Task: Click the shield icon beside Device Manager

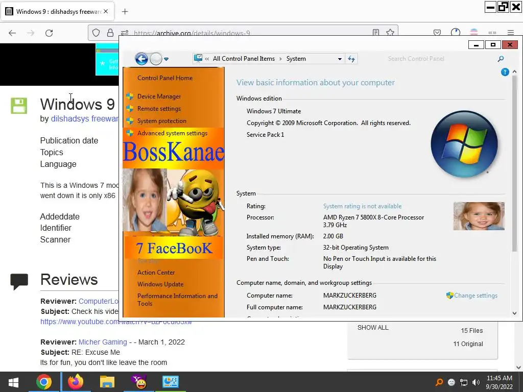Action: point(130,96)
